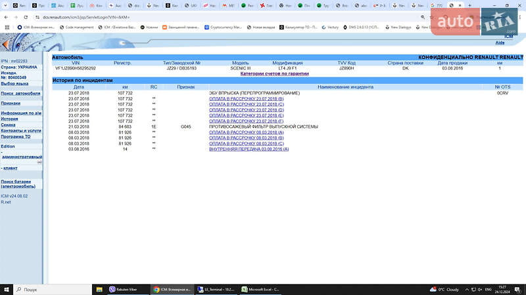Open Microsoft Excel from taskbar
This screenshot has height=295, width=526.
260,289
